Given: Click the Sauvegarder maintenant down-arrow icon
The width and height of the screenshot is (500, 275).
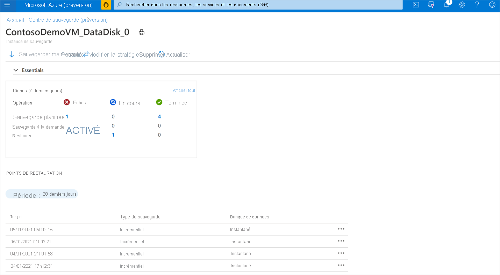Looking at the screenshot, I should pos(12,55).
